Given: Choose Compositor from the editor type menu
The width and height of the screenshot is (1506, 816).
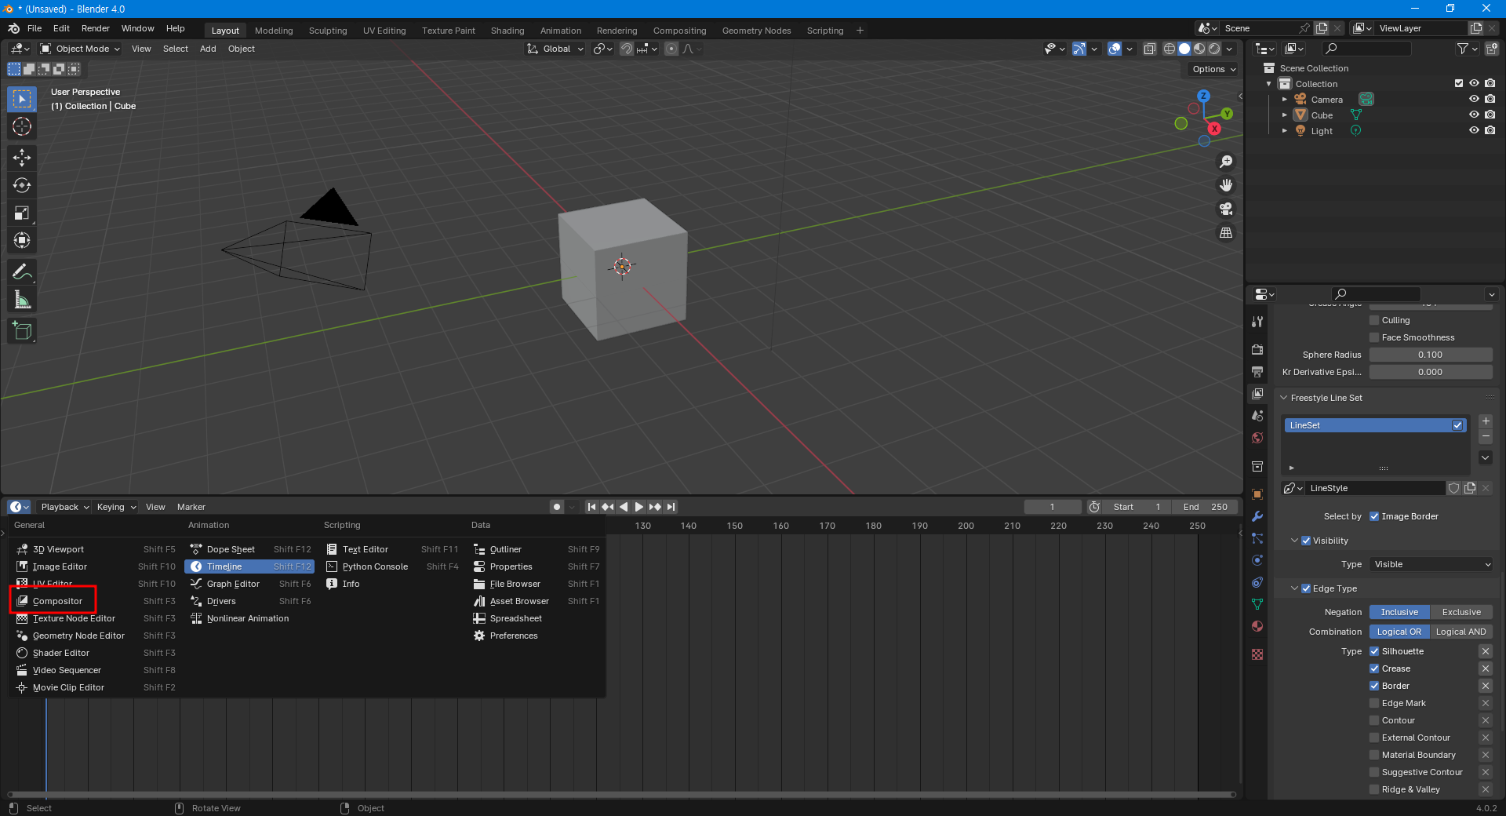Looking at the screenshot, I should 56,601.
